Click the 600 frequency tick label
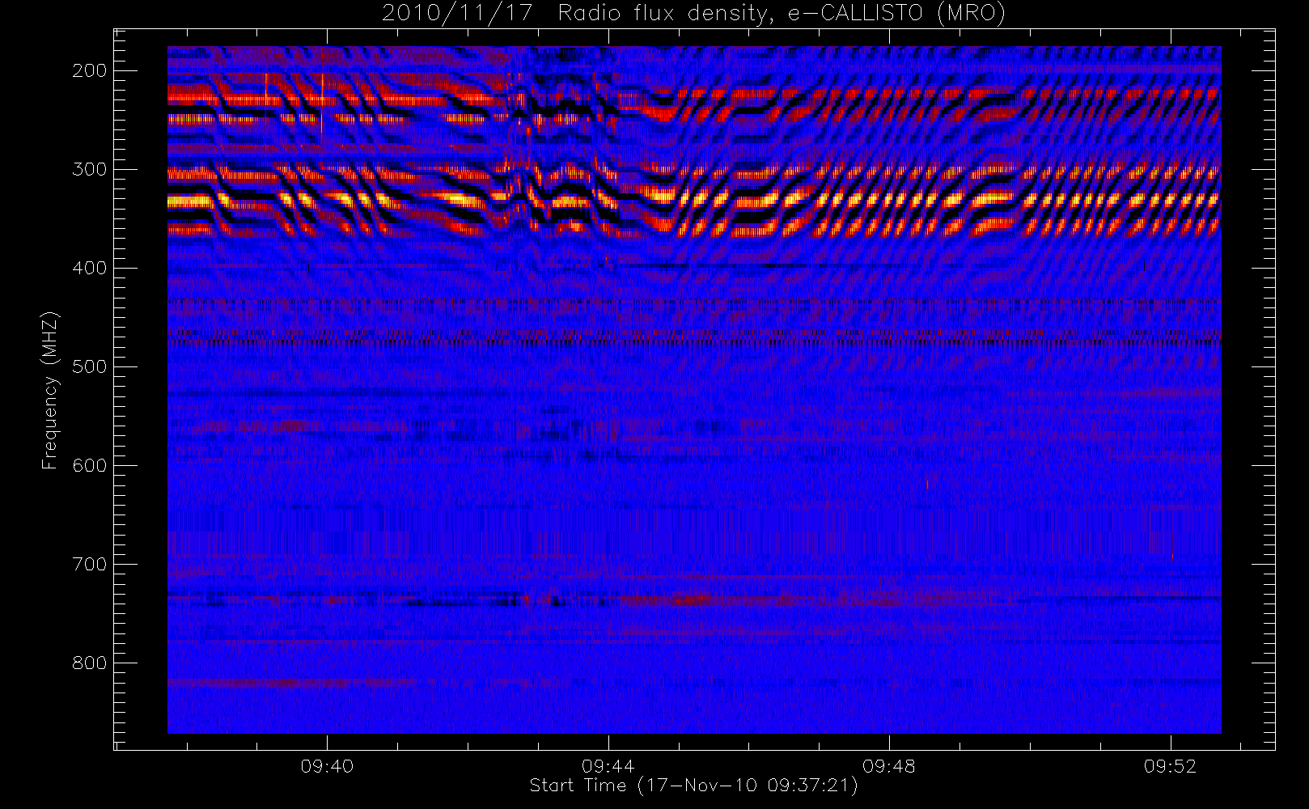This screenshot has height=809, width=1309. point(90,465)
